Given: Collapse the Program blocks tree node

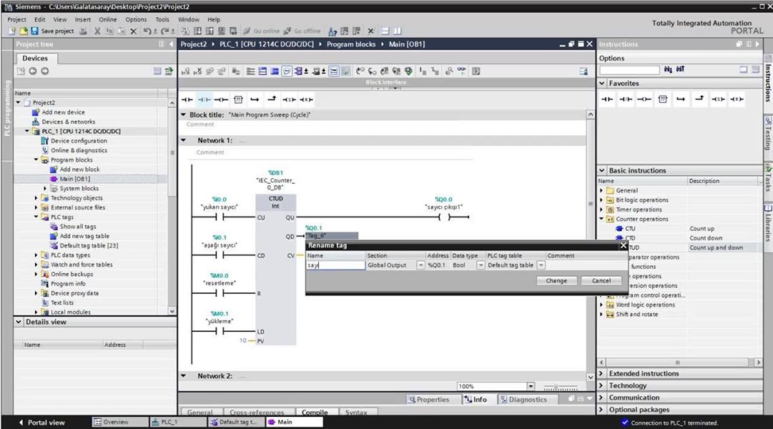Looking at the screenshot, I should [x=36, y=159].
